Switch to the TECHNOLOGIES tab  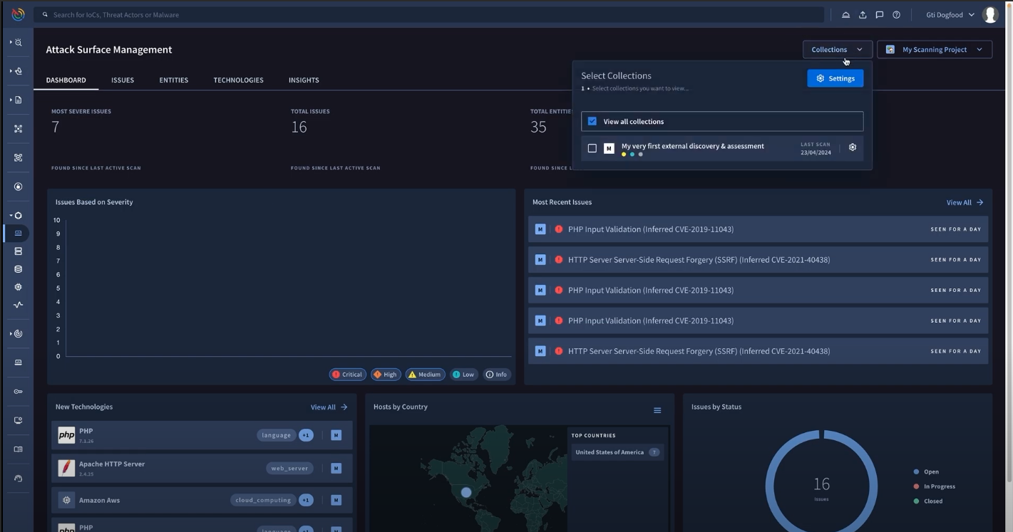[238, 80]
